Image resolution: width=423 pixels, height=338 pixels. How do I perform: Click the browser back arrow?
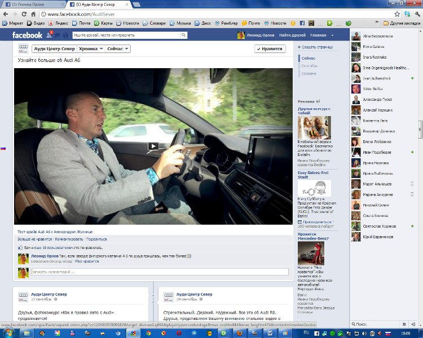point(6,14)
